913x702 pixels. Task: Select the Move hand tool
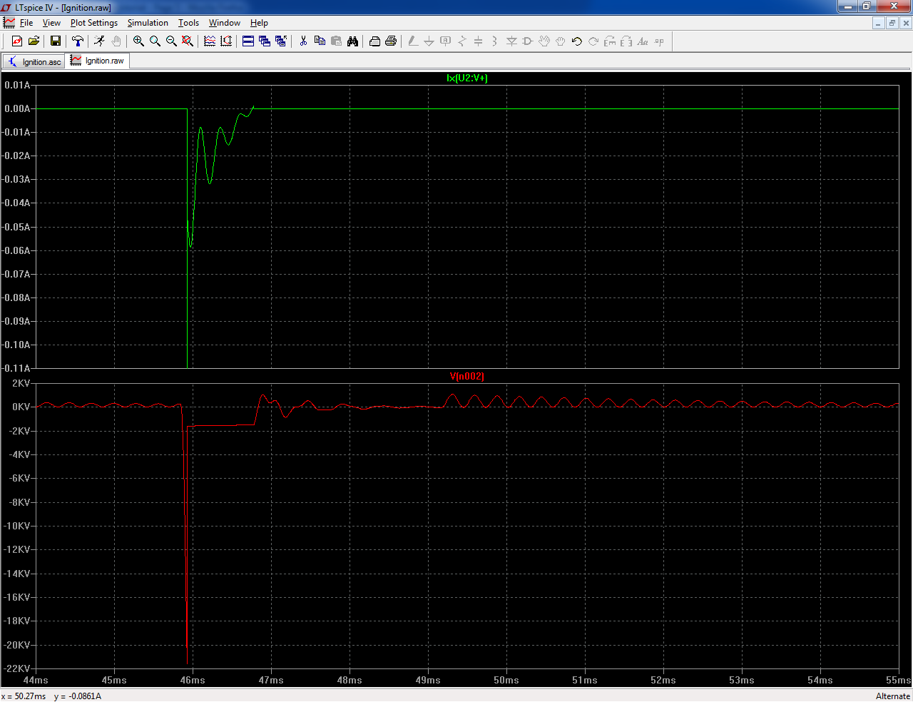click(x=544, y=41)
